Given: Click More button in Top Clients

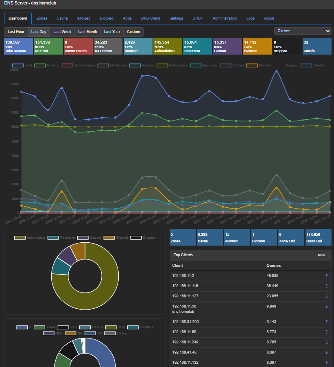Looking at the screenshot, I should (x=321, y=255).
